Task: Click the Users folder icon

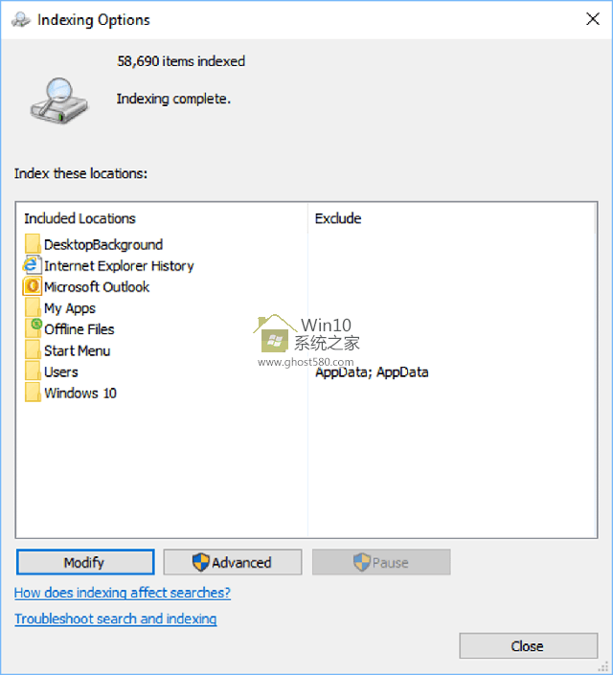Action: pyautogui.click(x=33, y=371)
